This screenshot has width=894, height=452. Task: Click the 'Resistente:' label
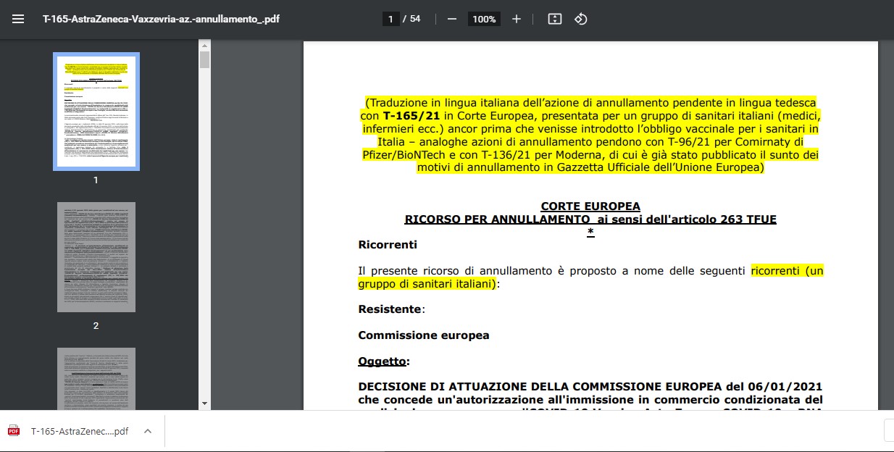(x=391, y=309)
